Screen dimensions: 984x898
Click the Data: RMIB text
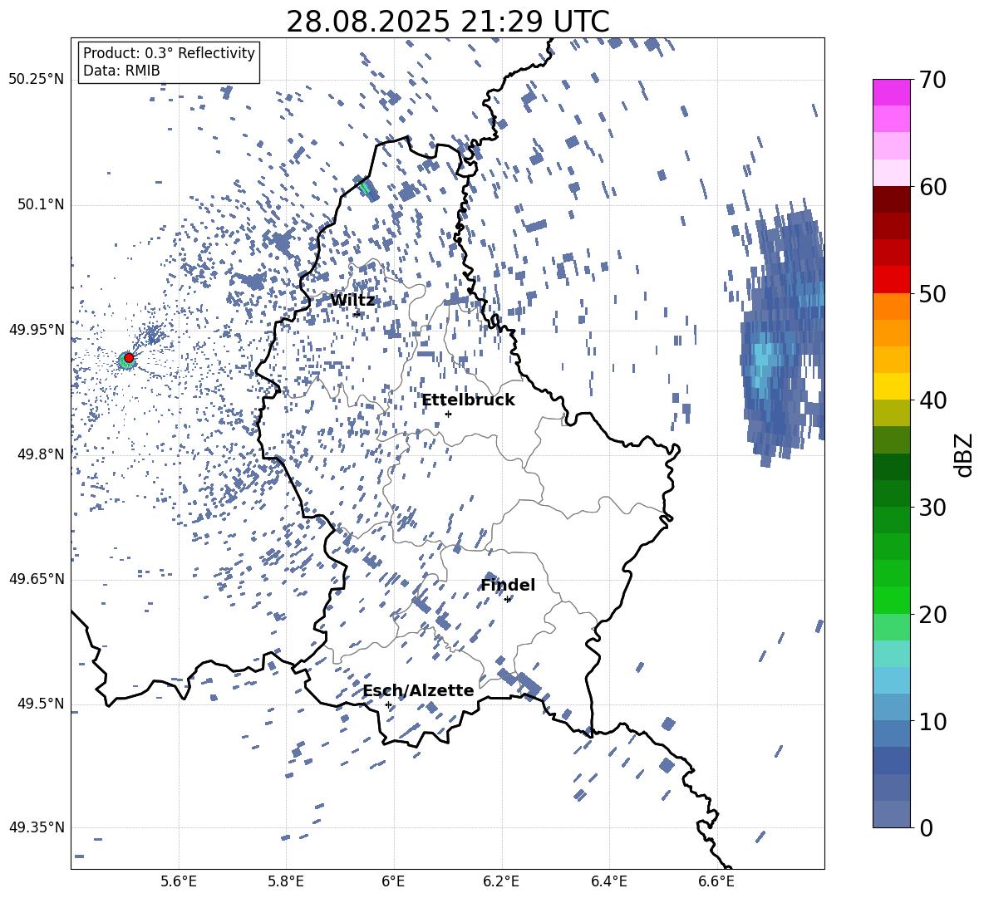coord(121,71)
